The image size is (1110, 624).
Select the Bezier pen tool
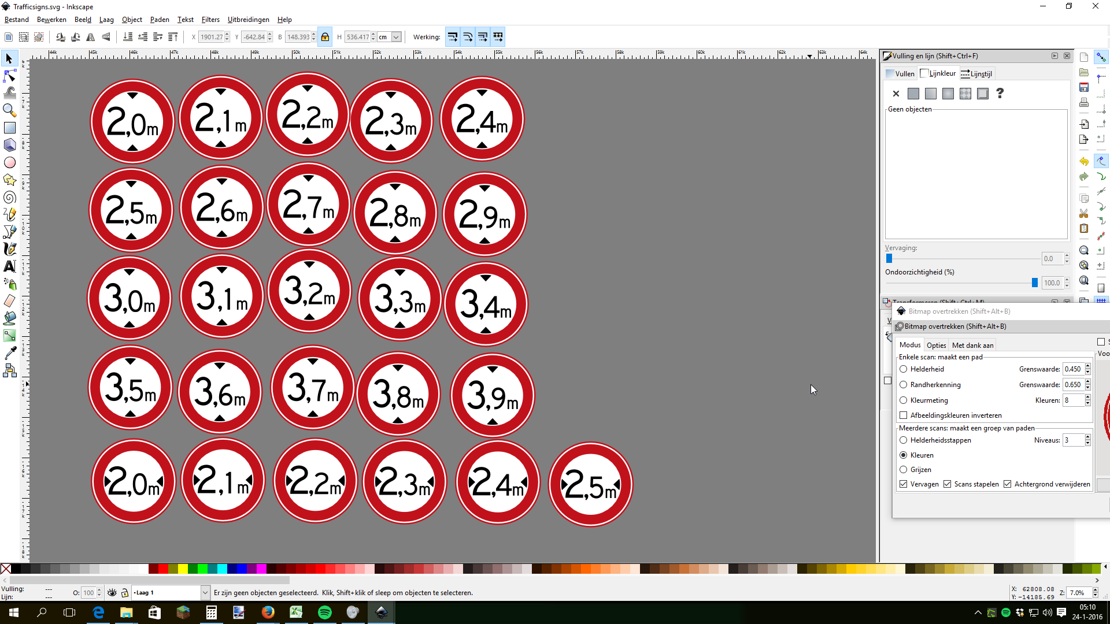[x=9, y=232]
